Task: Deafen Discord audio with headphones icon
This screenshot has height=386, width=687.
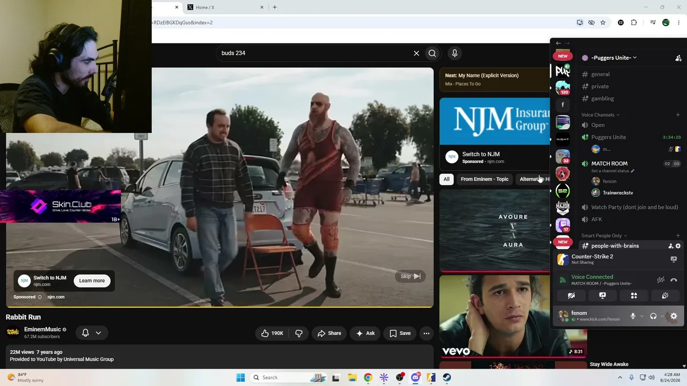Action: [653, 316]
